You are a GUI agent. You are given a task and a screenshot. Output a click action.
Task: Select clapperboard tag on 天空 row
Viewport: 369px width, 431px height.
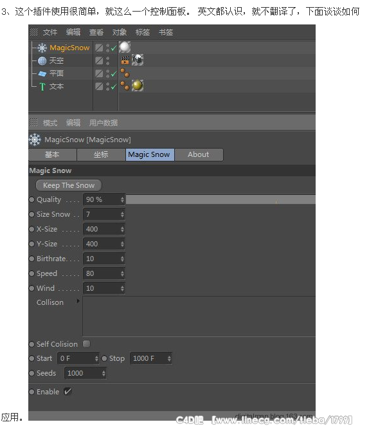pyautogui.click(x=125, y=60)
